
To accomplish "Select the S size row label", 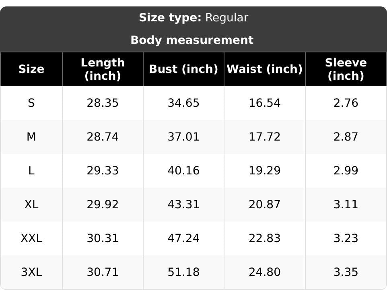I will [31, 103].
